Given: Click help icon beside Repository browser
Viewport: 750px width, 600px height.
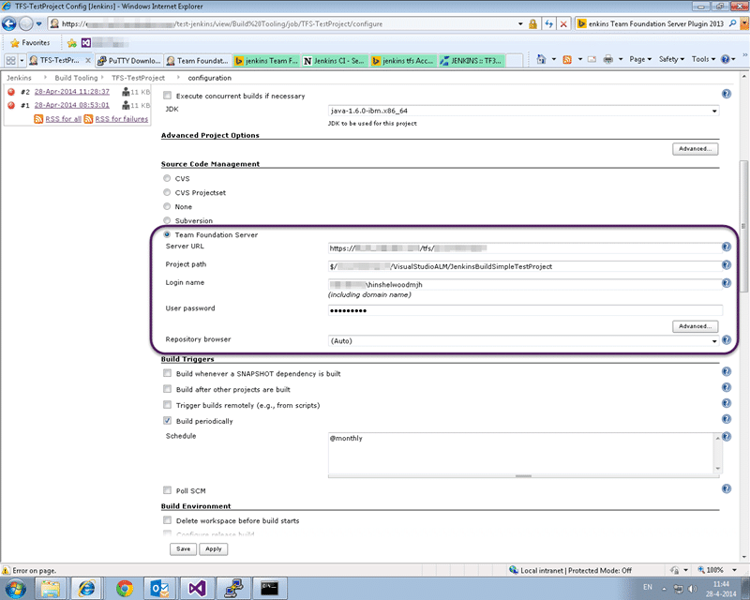Looking at the screenshot, I should tap(726, 339).
